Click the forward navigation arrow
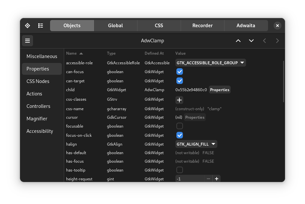This screenshot has width=305, height=204. coord(277,41)
